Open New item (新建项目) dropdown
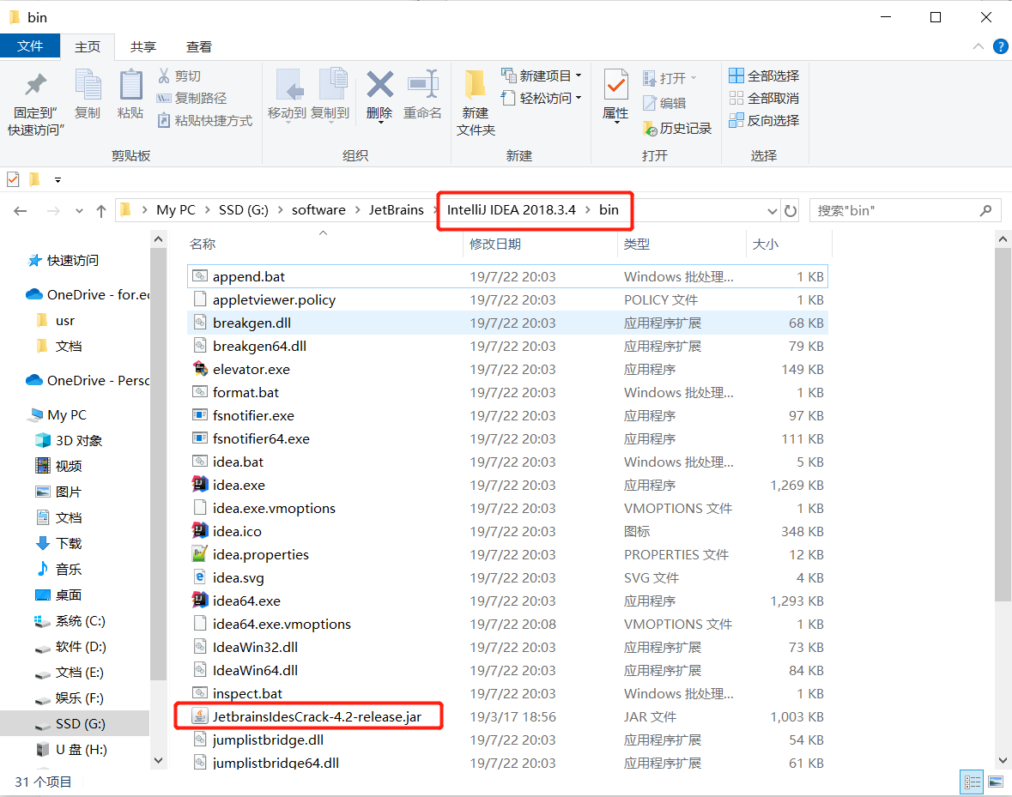 pos(541,76)
